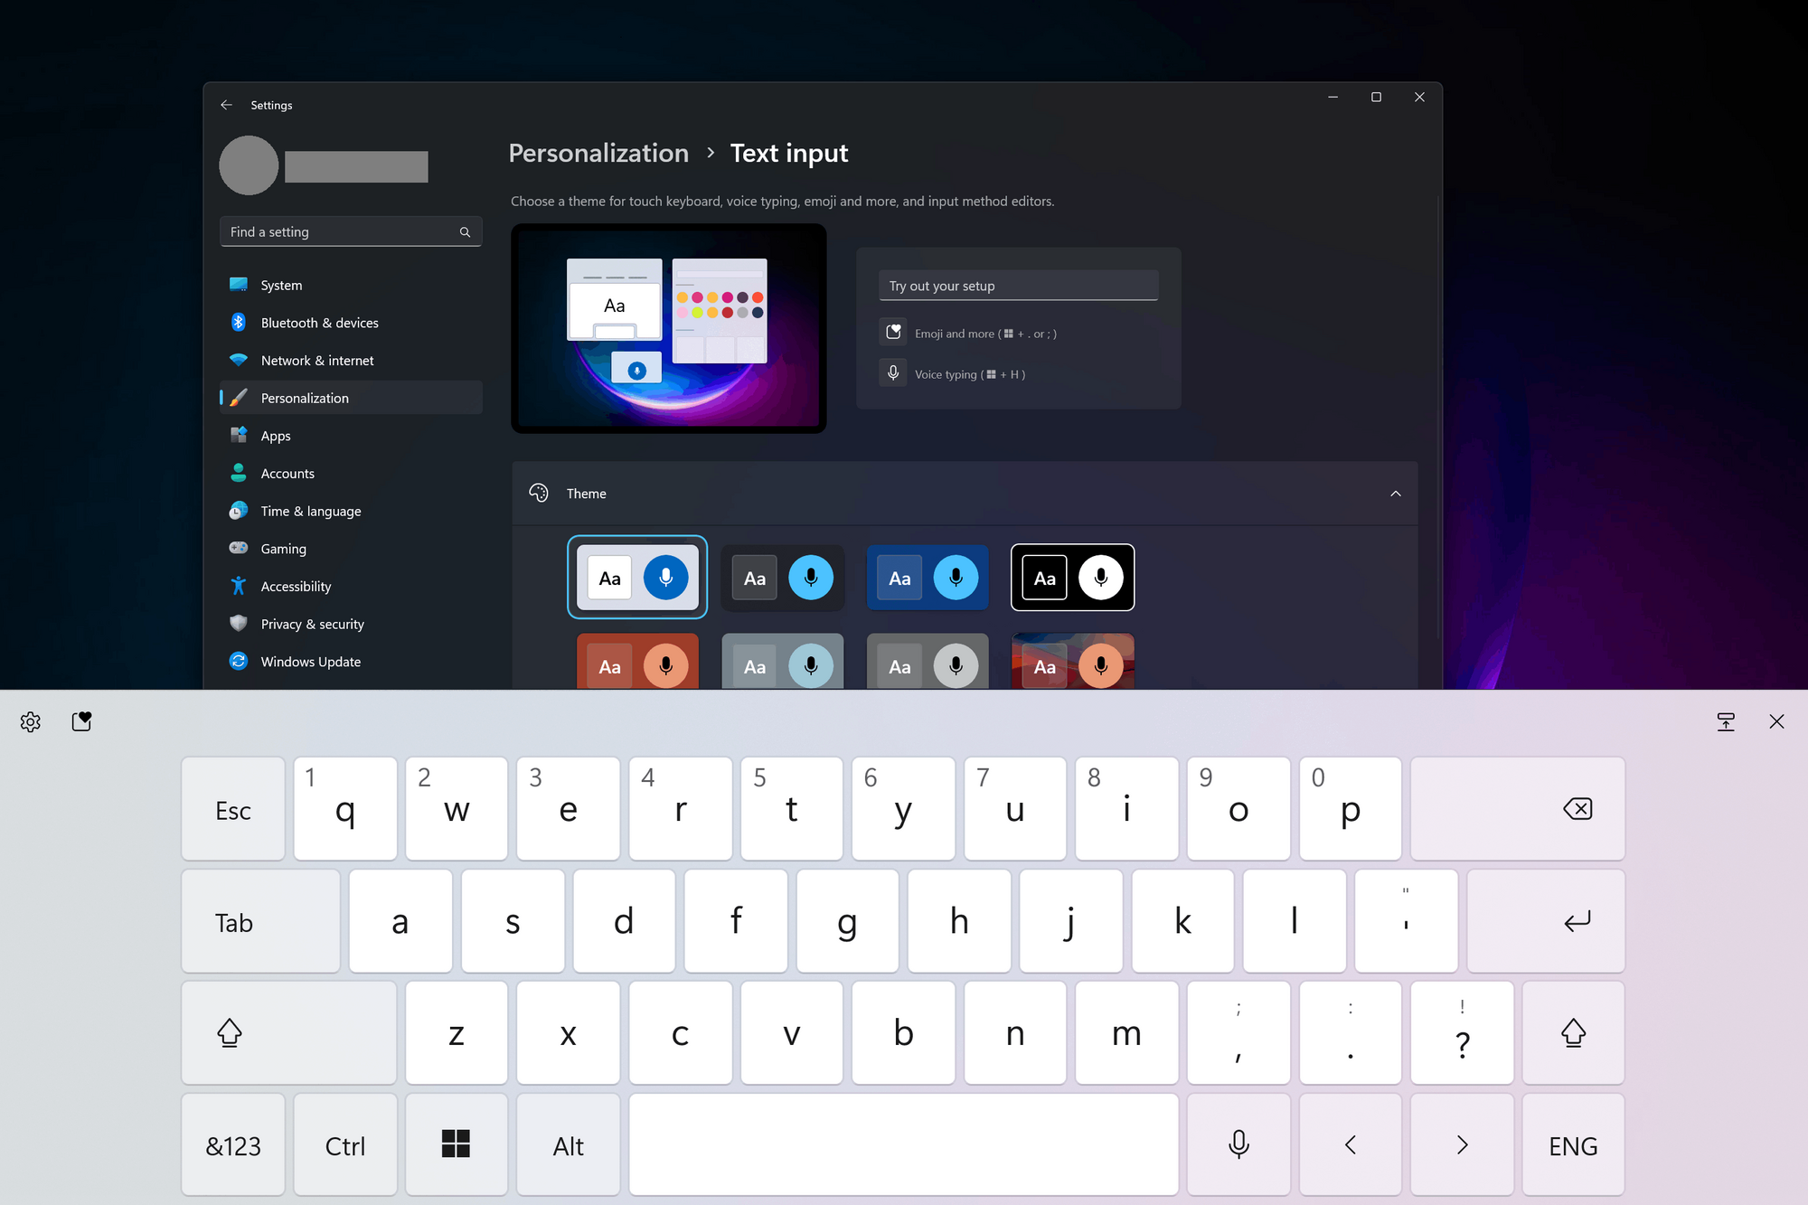Image resolution: width=1808 pixels, height=1205 pixels.
Task: Tap the period key
Action: pyautogui.click(x=1351, y=1033)
